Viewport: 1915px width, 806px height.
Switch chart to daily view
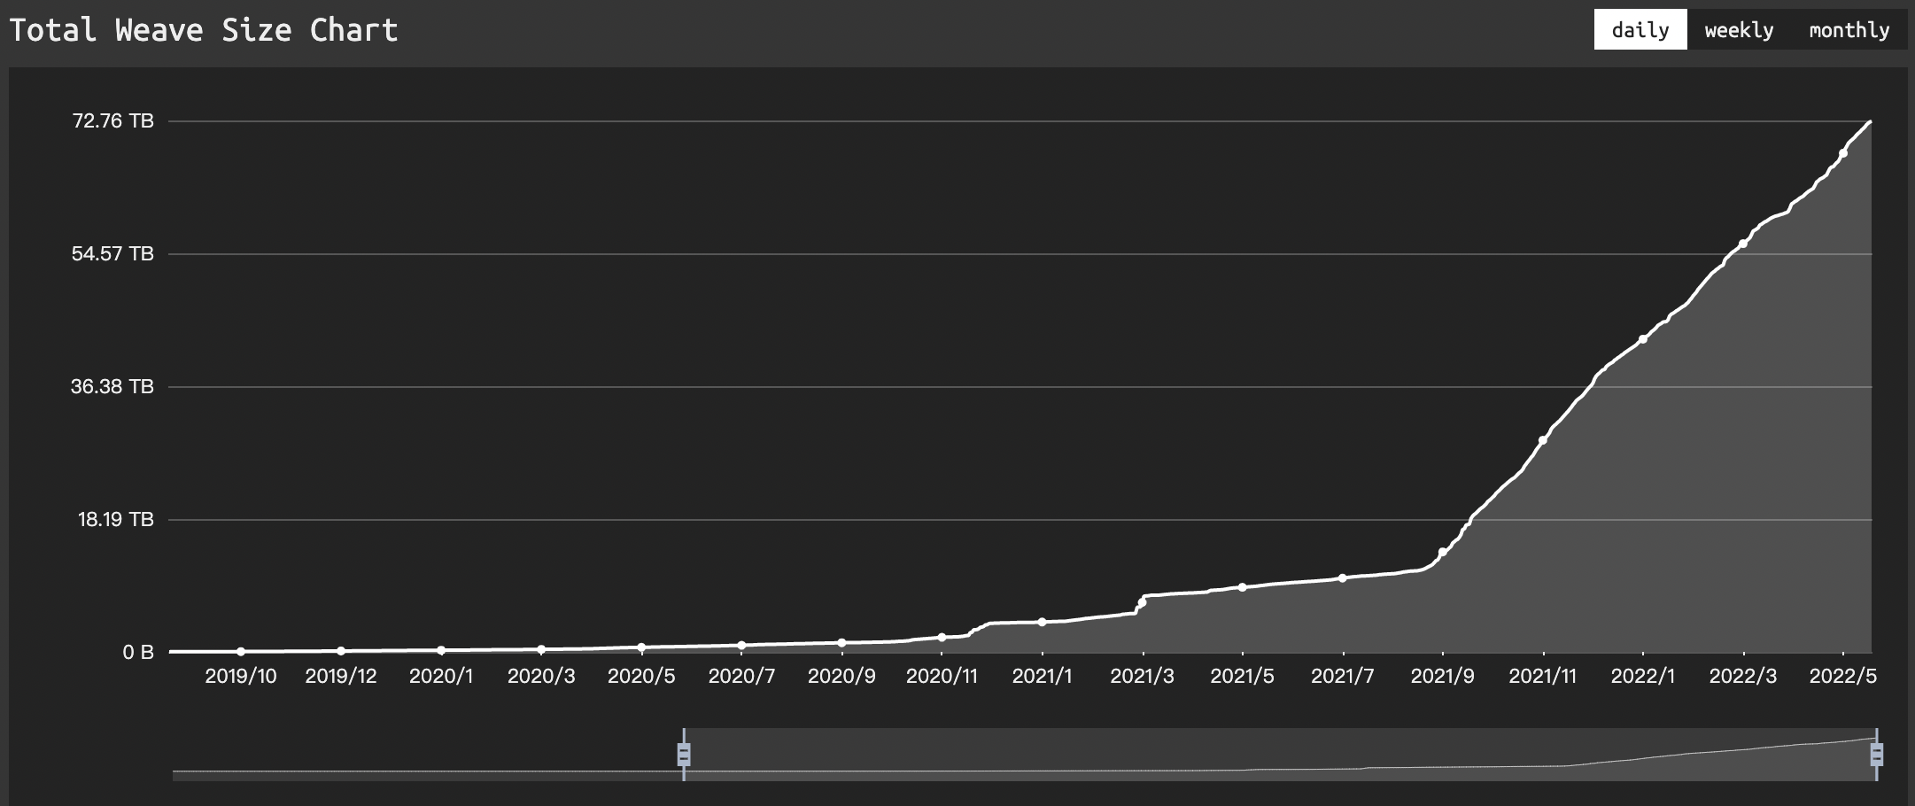(1640, 30)
